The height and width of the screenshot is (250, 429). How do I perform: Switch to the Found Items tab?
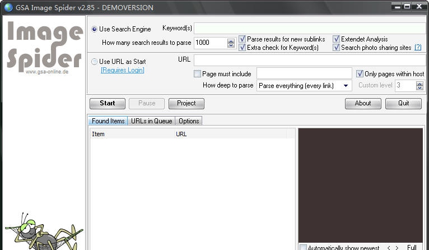pyautogui.click(x=108, y=121)
